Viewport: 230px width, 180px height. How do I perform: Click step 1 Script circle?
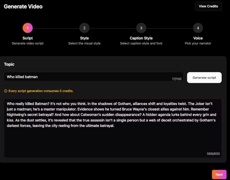click(x=28, y=28)
